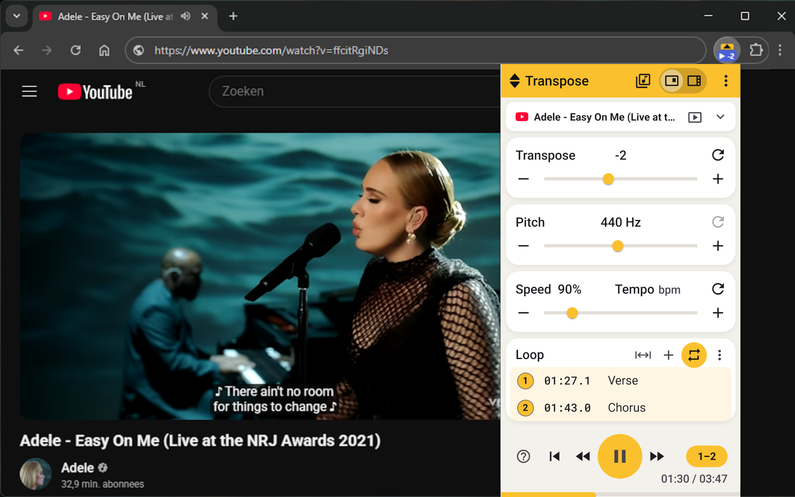Switch Transpose to popup window mode
795x497 pixels.
pyautogui.click(x=671, y=81)
